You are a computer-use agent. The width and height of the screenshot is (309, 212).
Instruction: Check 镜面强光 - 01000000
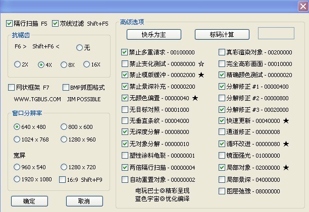222,156
